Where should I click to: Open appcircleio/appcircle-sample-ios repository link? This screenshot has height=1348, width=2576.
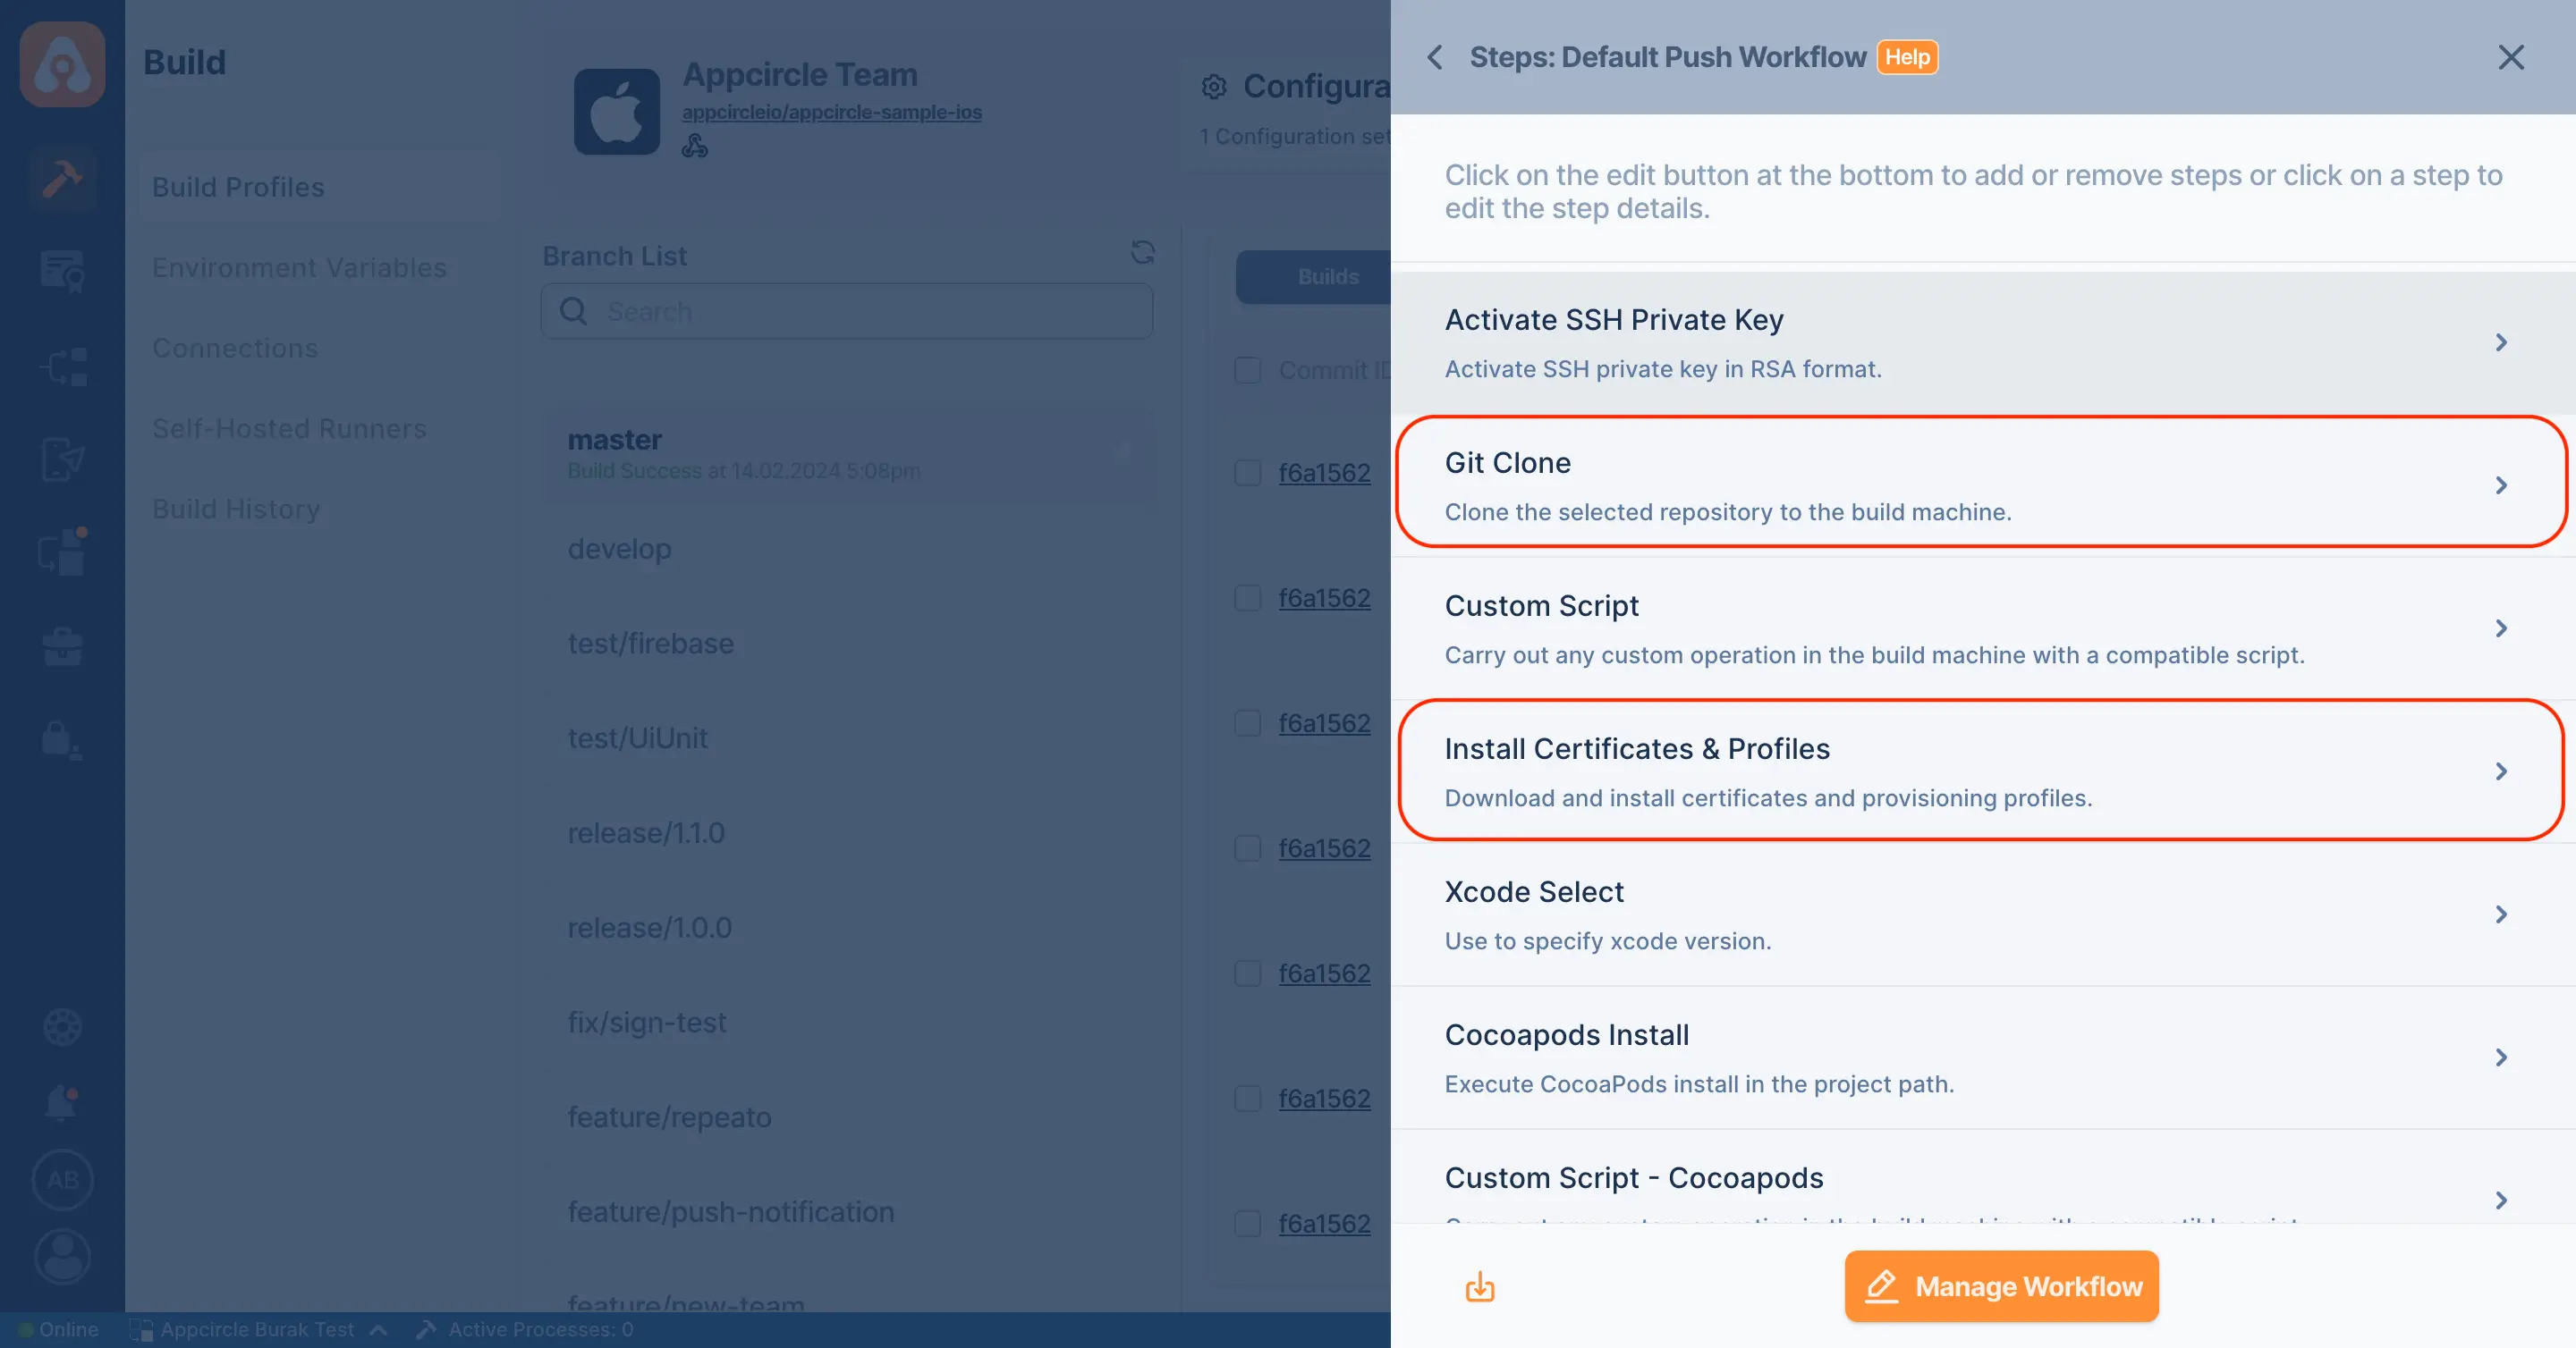coord(832,112)
